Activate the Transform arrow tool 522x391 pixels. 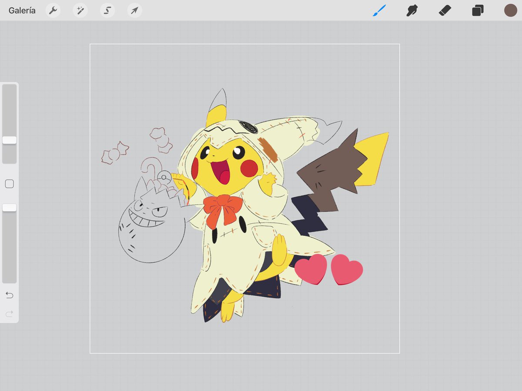(x=134, y=10)
